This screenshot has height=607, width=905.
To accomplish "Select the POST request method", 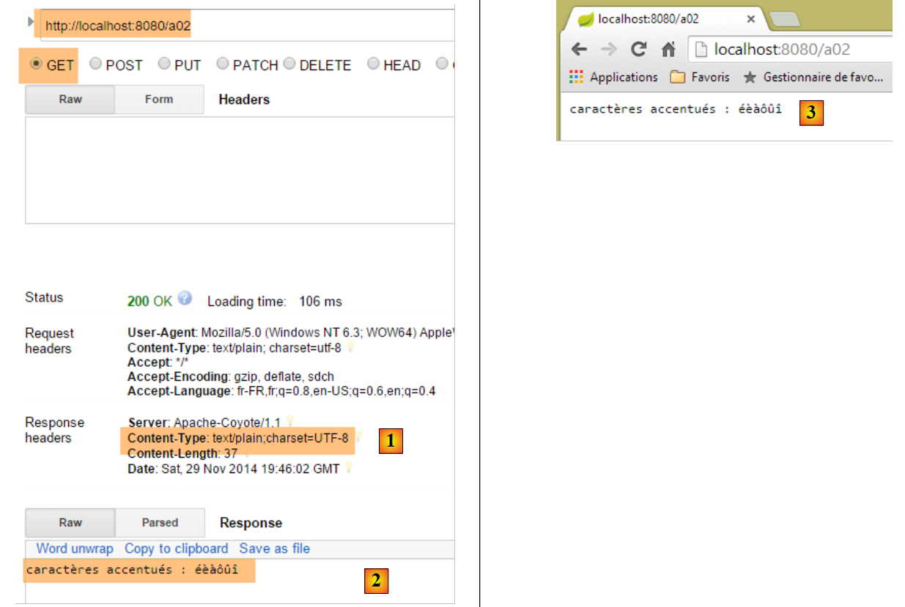I will click(95, 64).
